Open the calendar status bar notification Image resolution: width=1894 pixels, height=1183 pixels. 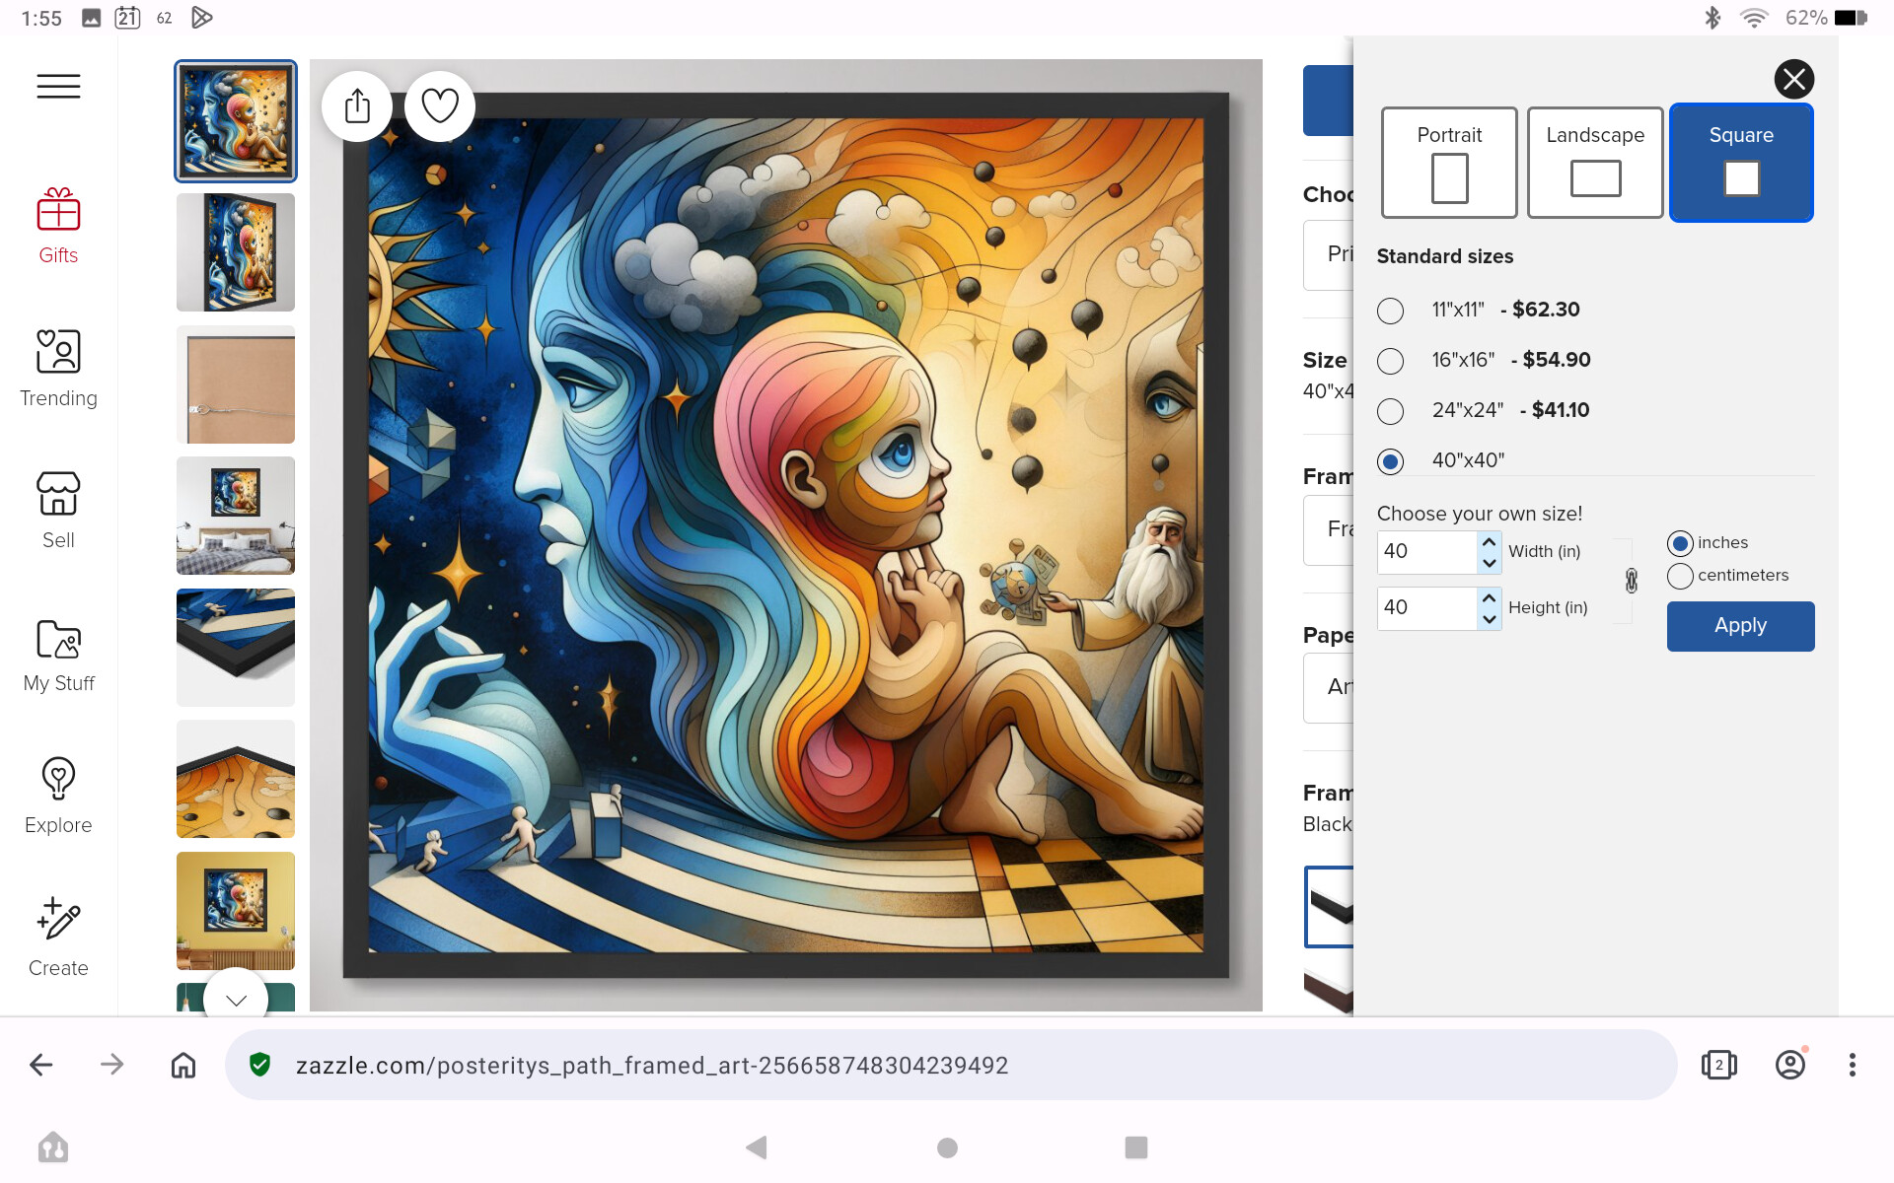pyautogui.click(x=127, y=18)
